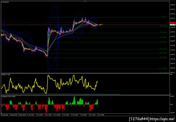Click the 7 Oct 05:00 time label
The image size is (176, 122).
[83, 115]
